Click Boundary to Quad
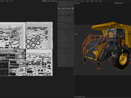Screen dimensions: 131x98 click(65, 47)
